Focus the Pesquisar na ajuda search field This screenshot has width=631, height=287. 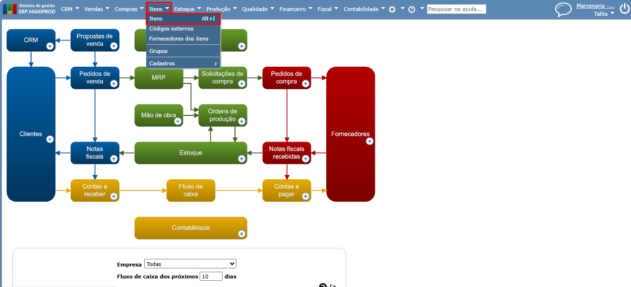click(x=456, y=9)
